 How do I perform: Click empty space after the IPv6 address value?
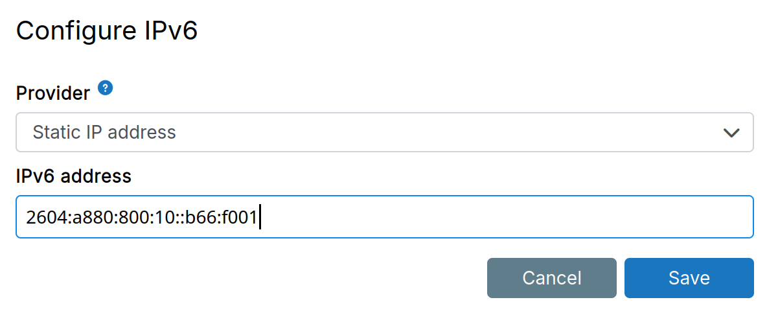click(x=505, y=217)
